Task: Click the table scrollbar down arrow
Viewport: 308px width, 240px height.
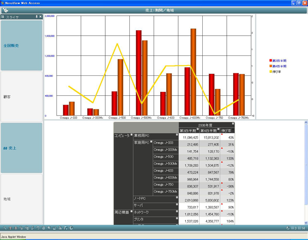Action: pyautogui.click(x=306, y=223)
